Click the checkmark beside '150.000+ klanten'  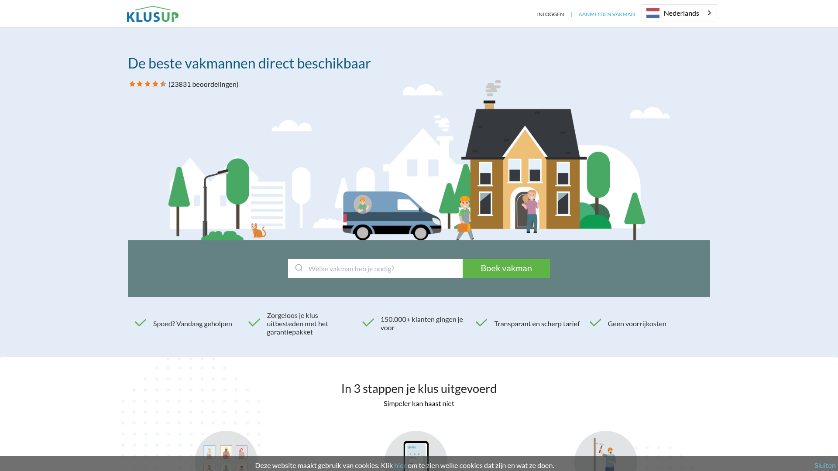[x=368, y=323]
